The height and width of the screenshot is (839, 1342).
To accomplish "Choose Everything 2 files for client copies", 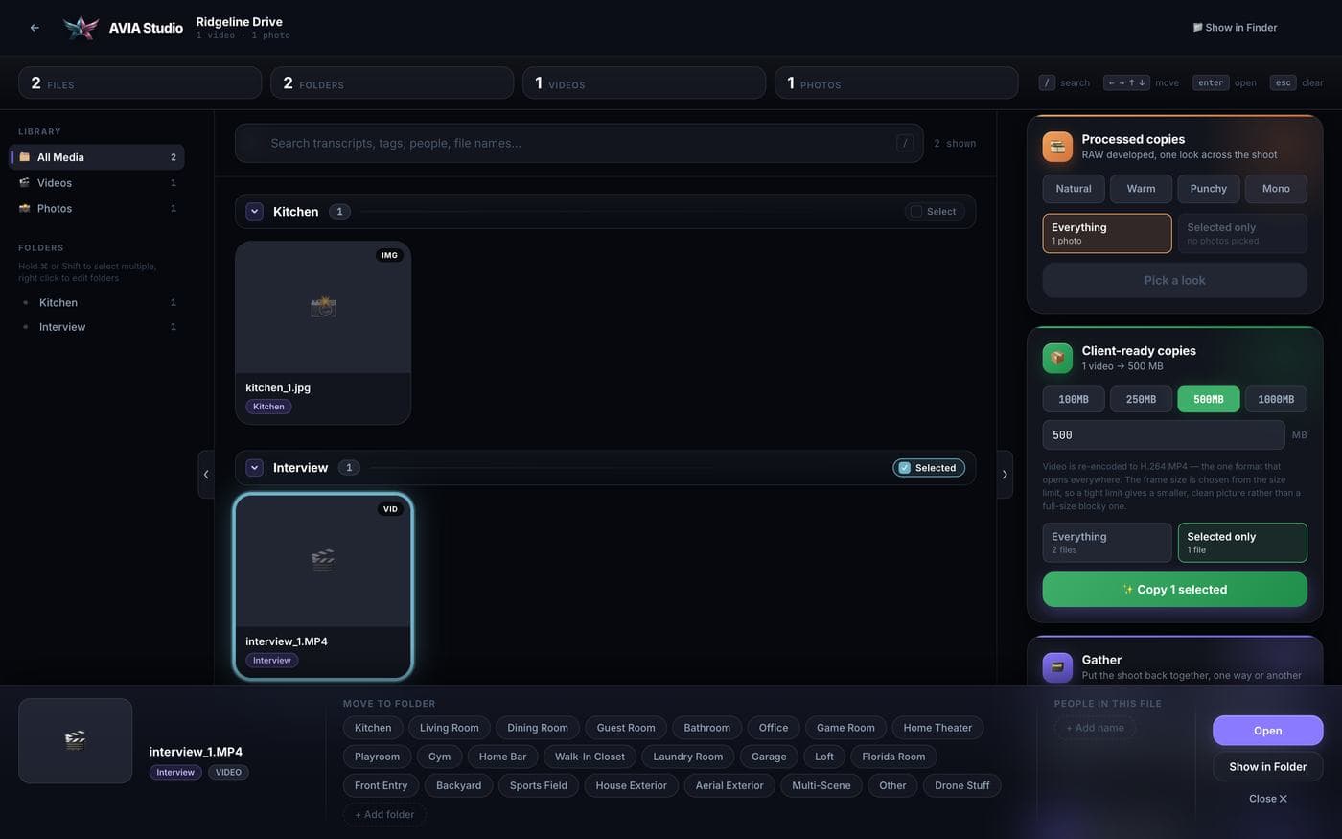I will (1107, 543).
